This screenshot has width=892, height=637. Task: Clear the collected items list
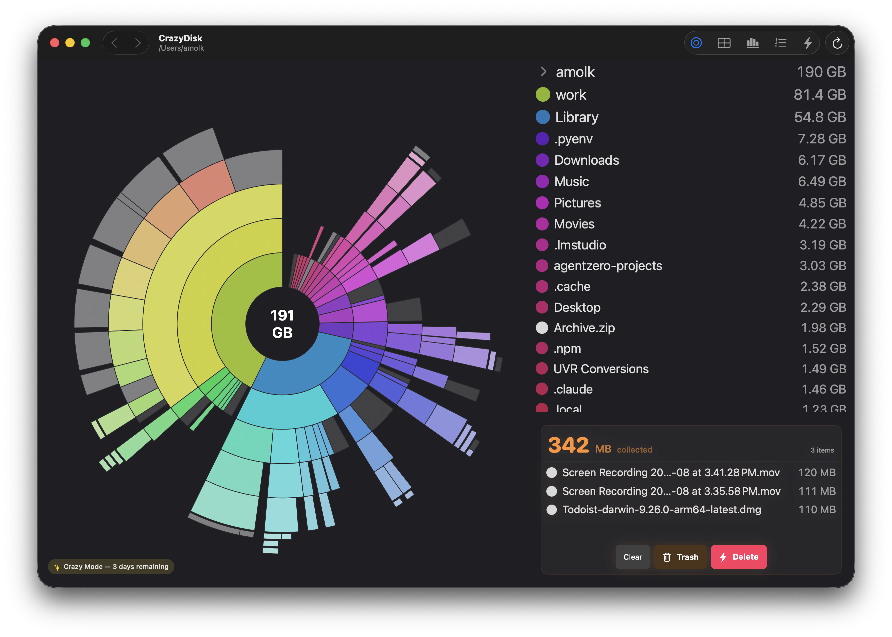633,557
